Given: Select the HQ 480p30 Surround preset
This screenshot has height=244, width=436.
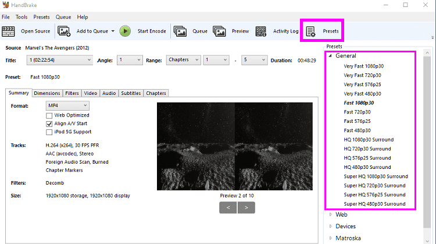Looking at the screenshot, I should [x=367, y=167].
